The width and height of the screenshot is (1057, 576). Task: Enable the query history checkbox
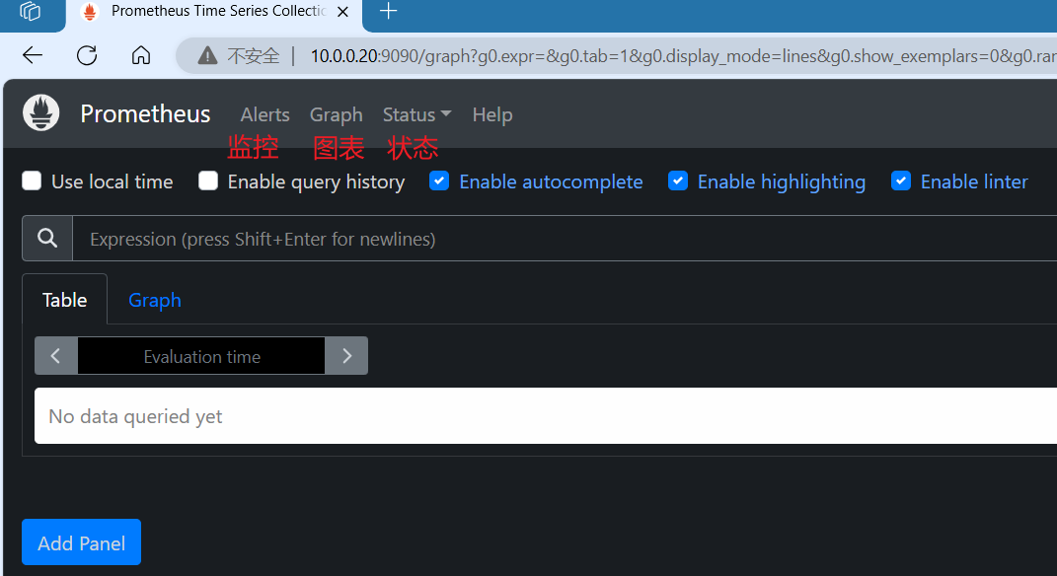[208, 180]
